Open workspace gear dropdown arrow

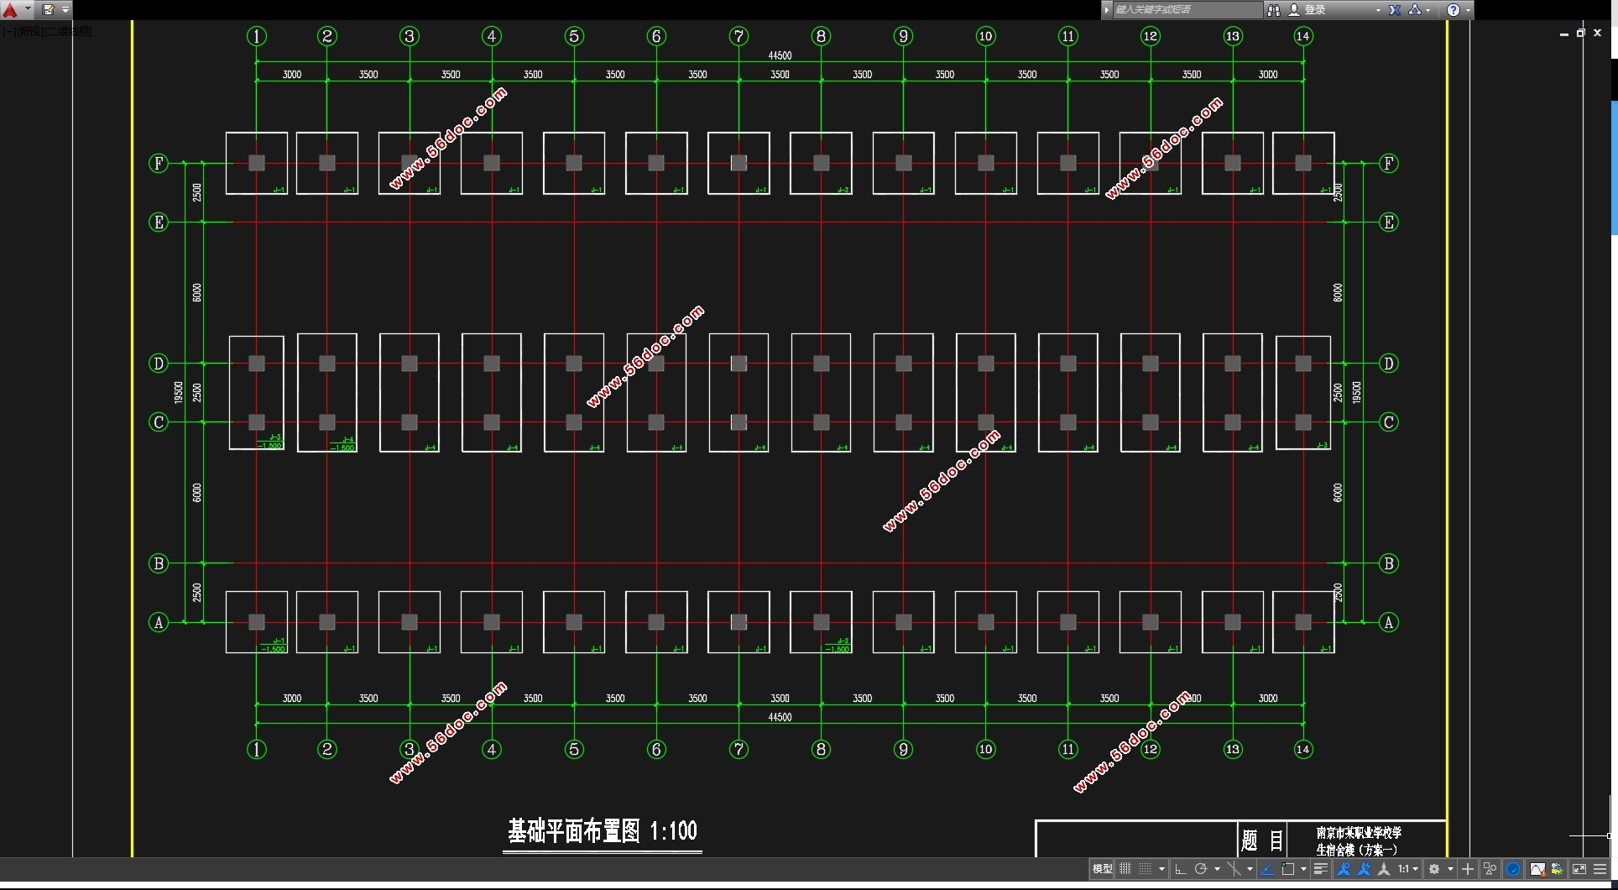(x=1450, y=869)
